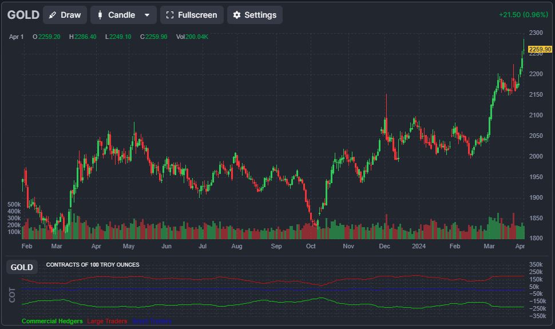Screen dimensions: 555x329
Task: Click the Draw pencil icon
Action: [53, 15]
